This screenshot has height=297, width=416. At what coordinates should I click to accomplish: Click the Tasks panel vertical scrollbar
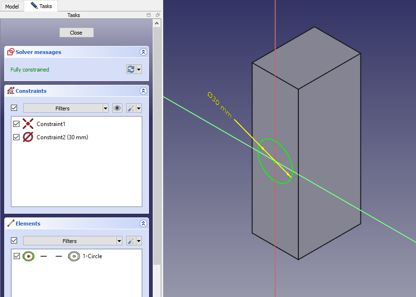coord(157,142)
